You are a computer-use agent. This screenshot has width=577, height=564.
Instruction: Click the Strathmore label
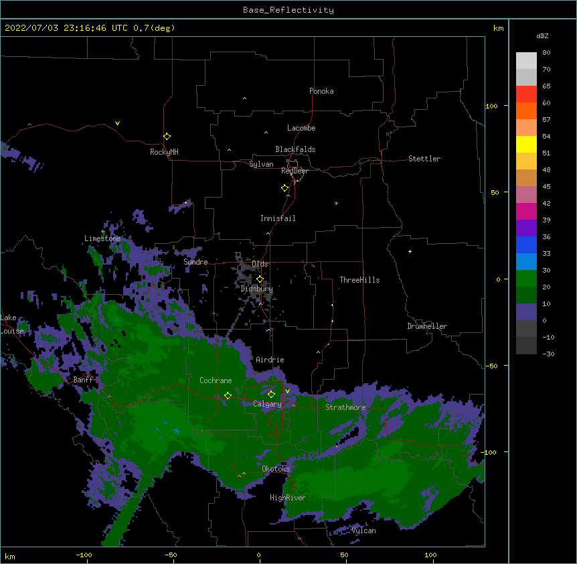345,407
